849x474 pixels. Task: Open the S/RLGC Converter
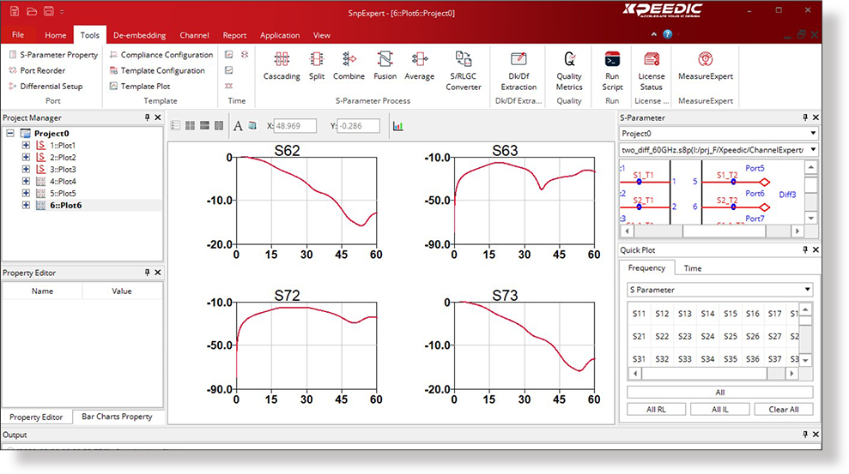pyautogui.click(x=464, y=59)
